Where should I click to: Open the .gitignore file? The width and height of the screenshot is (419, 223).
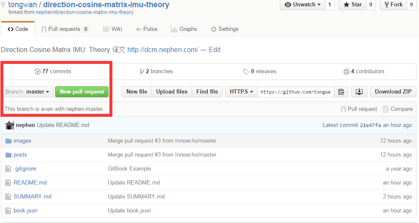pyautogui.click(x=25, y=169)
